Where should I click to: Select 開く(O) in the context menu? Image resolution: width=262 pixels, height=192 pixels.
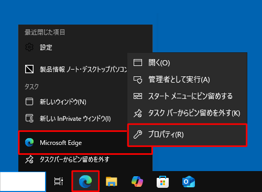coord(187,63)
